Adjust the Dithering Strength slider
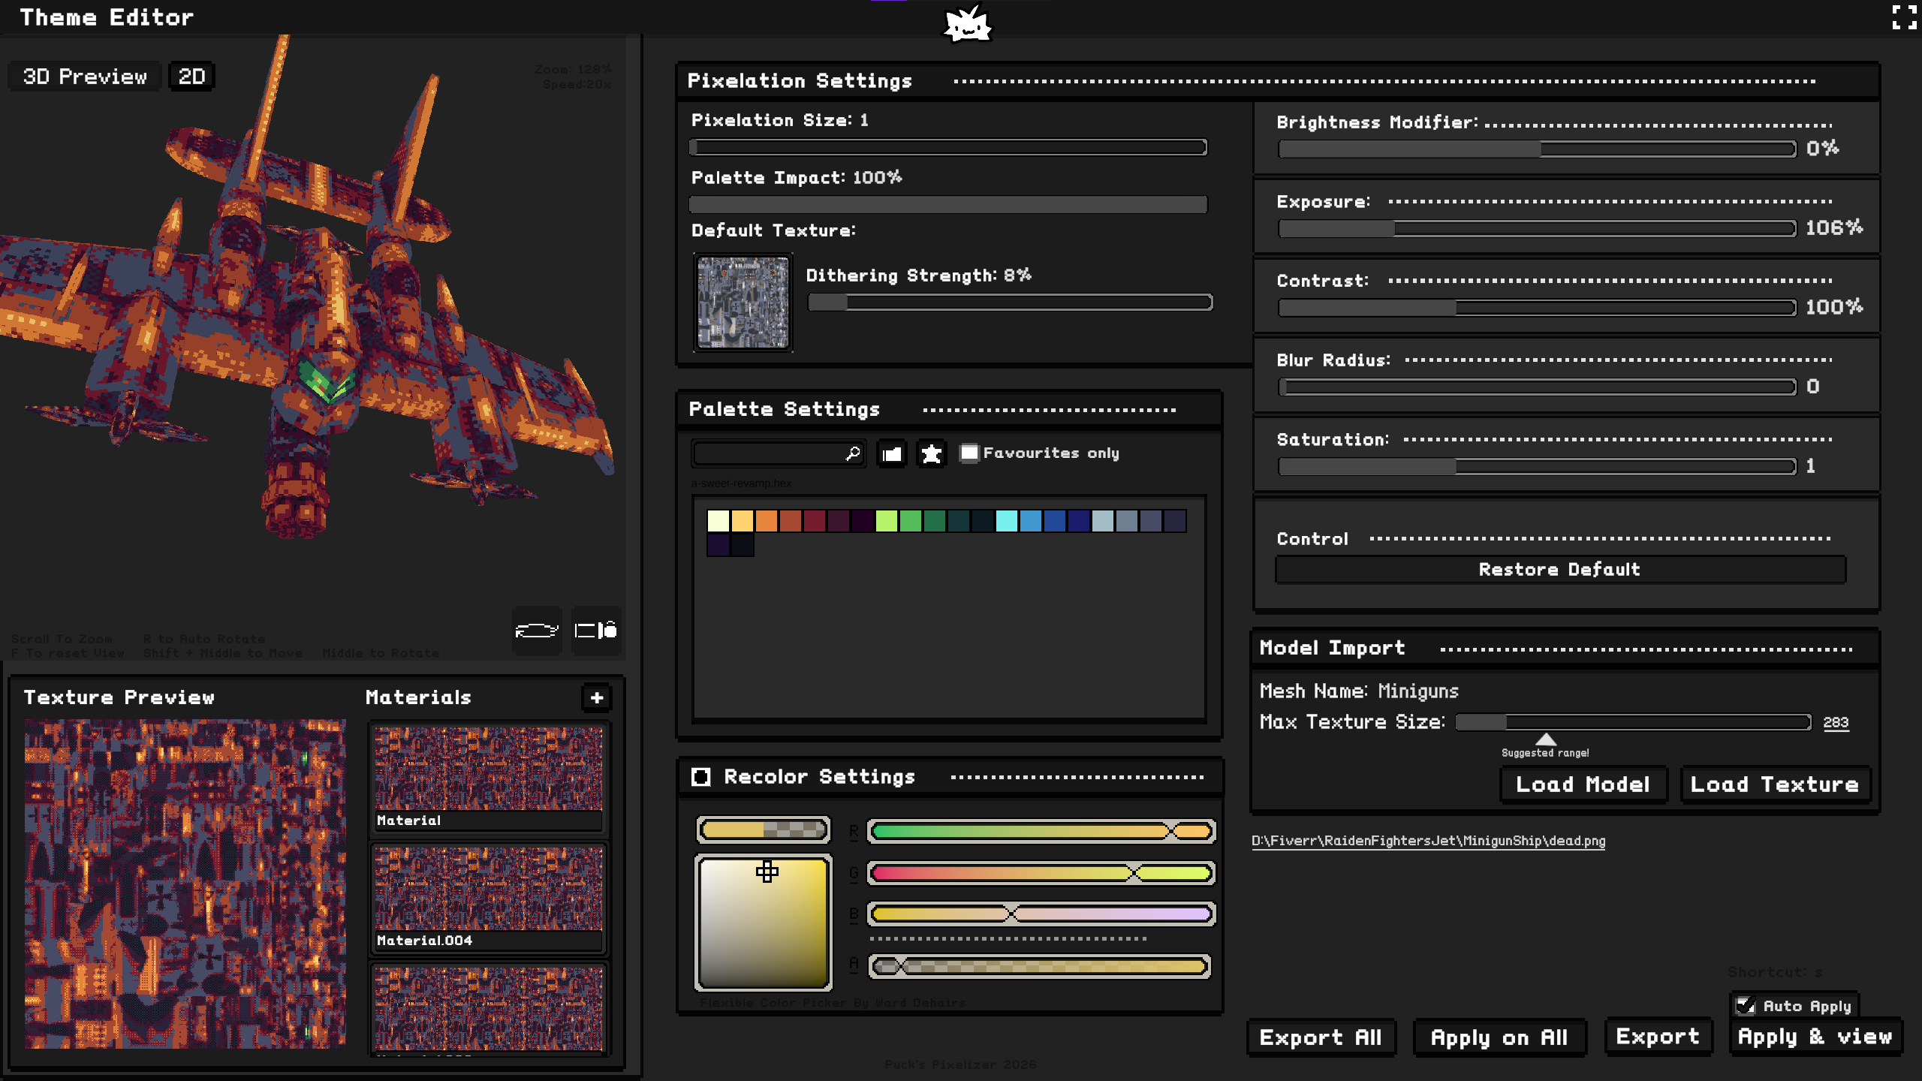This screenshot has width=1922, height=1081. pyautogui.click(x=1010, y=303)
